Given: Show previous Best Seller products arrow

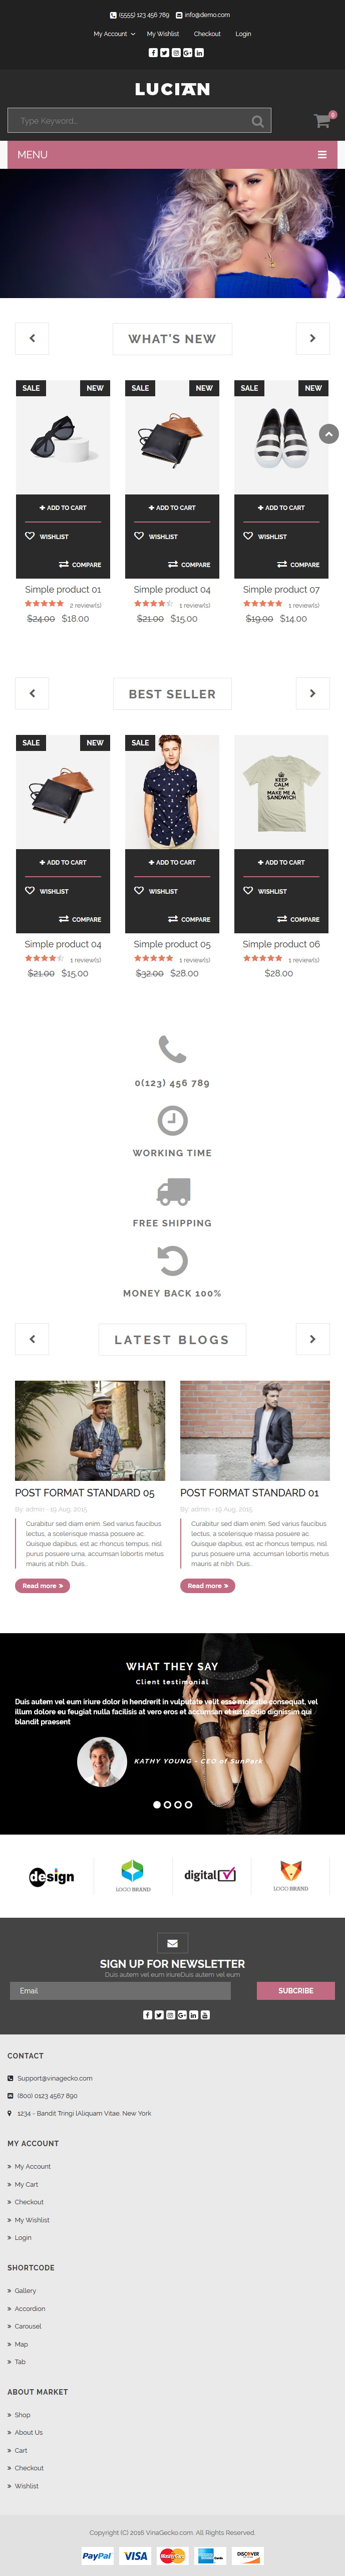Looking at the screenshot, I should click(x=32, y=693).
